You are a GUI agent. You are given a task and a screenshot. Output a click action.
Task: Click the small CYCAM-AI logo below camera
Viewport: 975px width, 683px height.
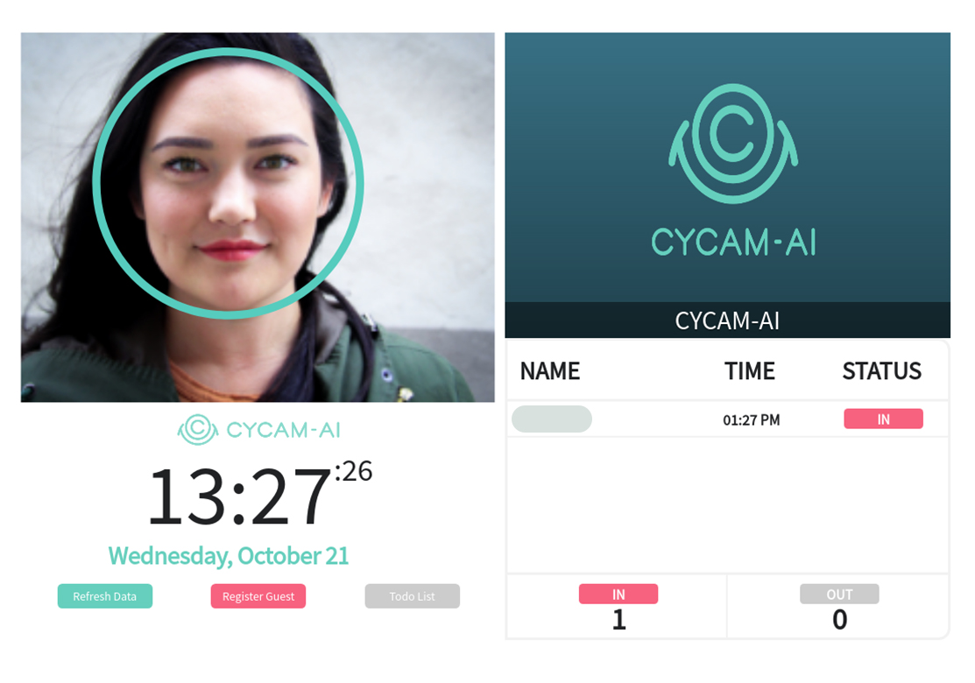(258, 429)
